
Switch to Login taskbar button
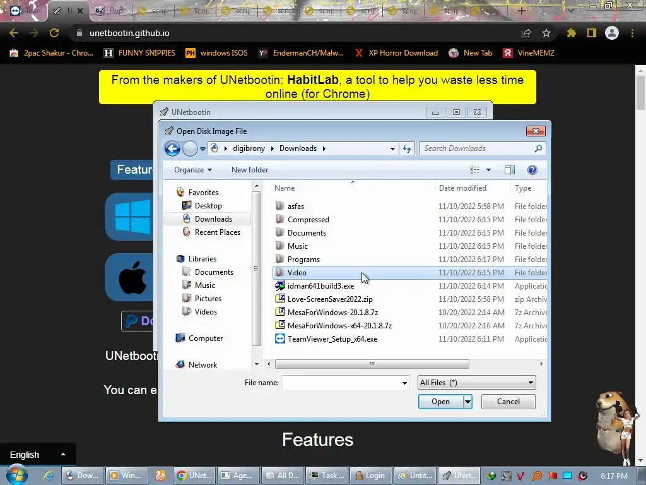pyautogui.click(x=370, y=476)
